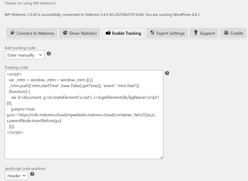Viewport: 248px width, 181px height.
Task: Select the Enable Tracking tab
Action: 123,33
